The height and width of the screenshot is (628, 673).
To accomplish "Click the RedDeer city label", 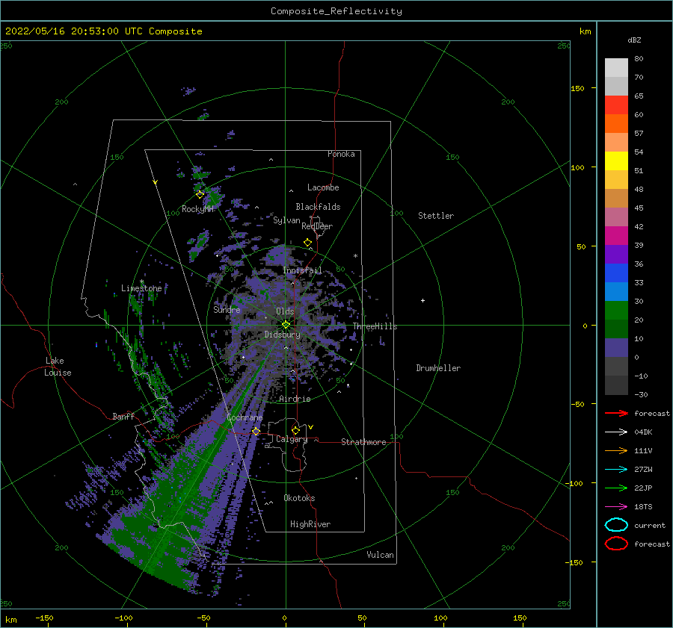I will click(x=317, y=226).
